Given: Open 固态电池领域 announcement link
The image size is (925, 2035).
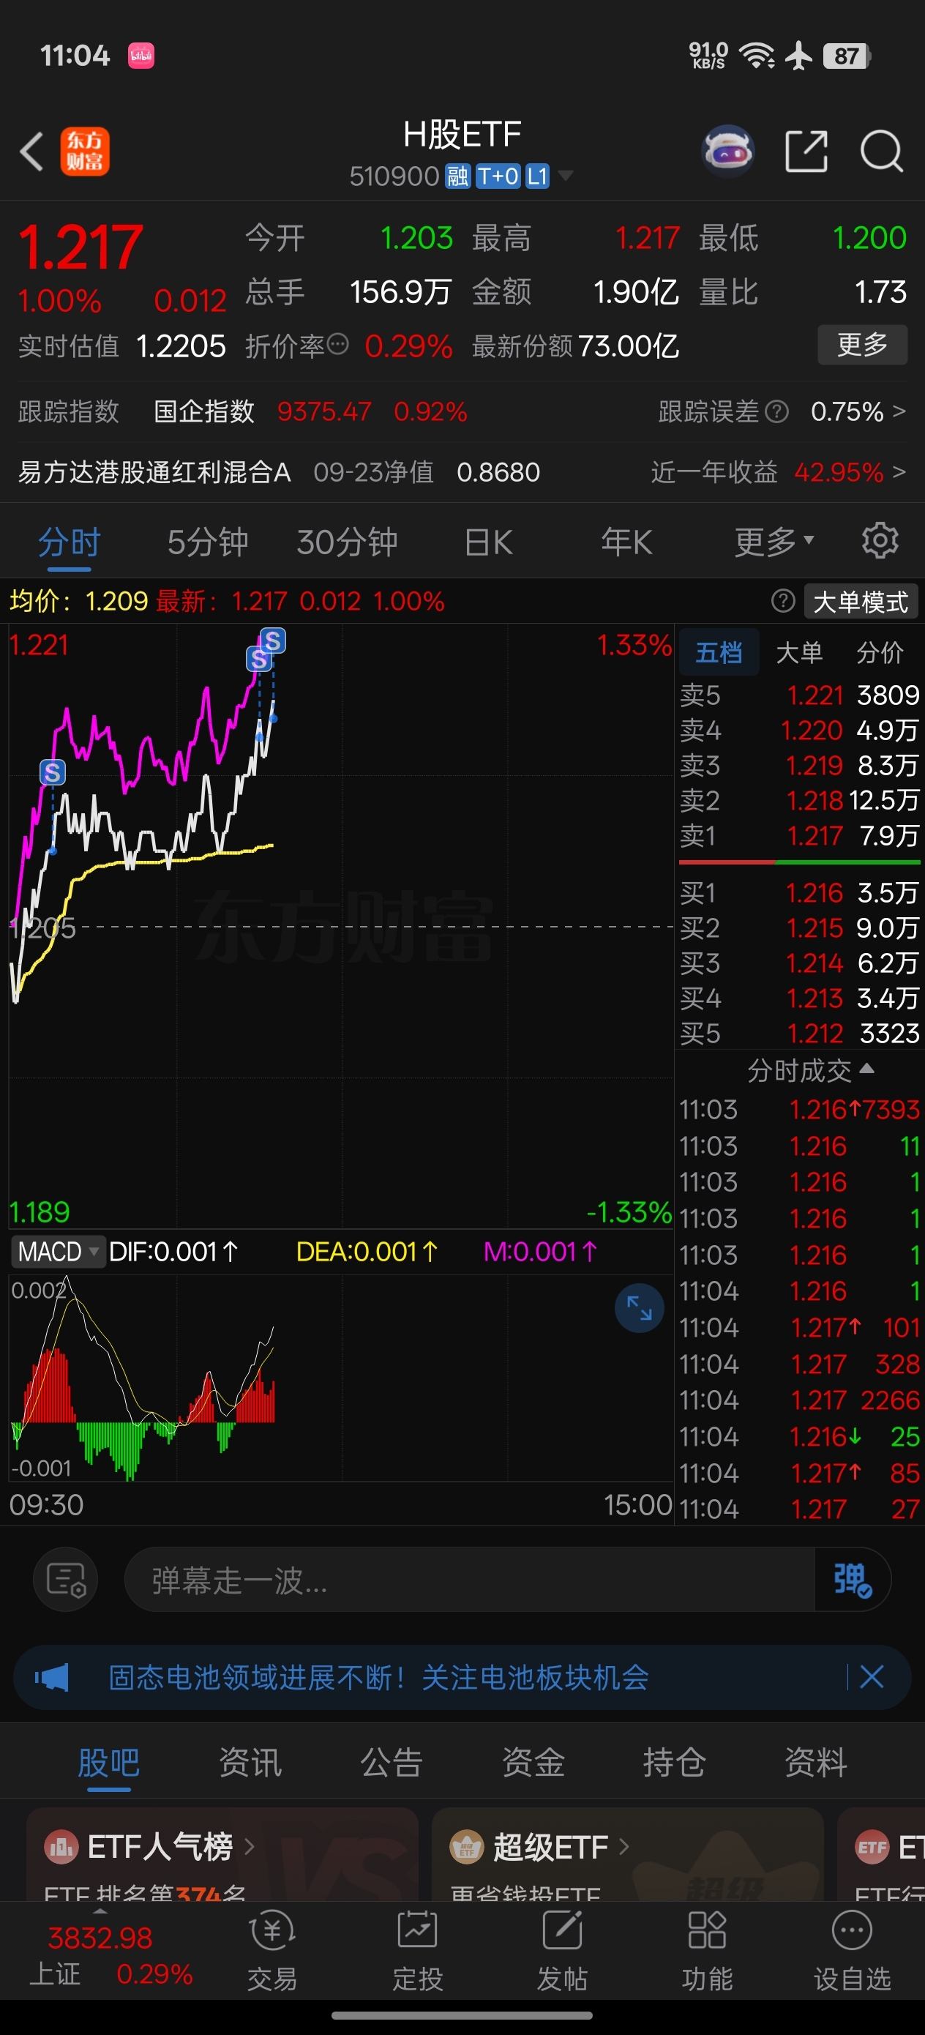Looking at the screenshot, I should pyautogui.click(x=378, y=1677).
